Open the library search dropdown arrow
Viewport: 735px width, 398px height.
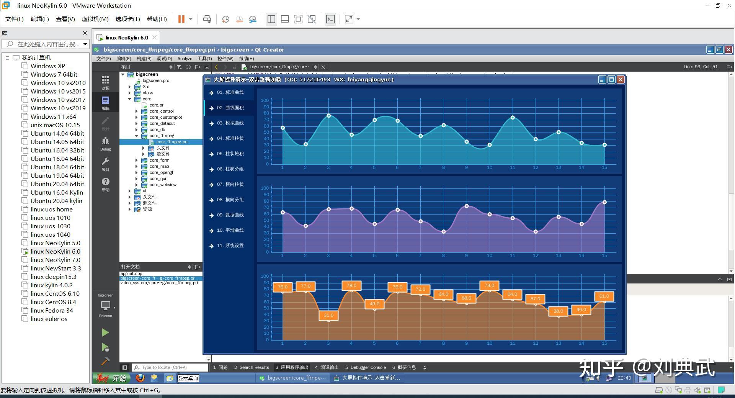tap(85, 44)
